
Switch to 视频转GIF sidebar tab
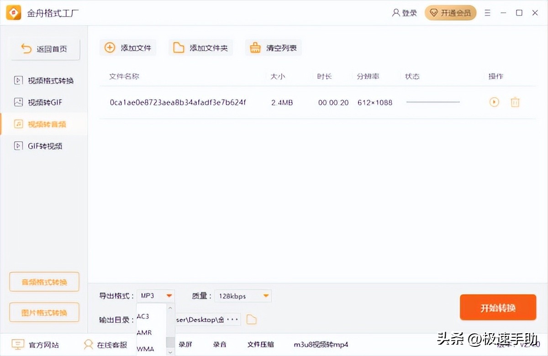click(x=44, y=103)
